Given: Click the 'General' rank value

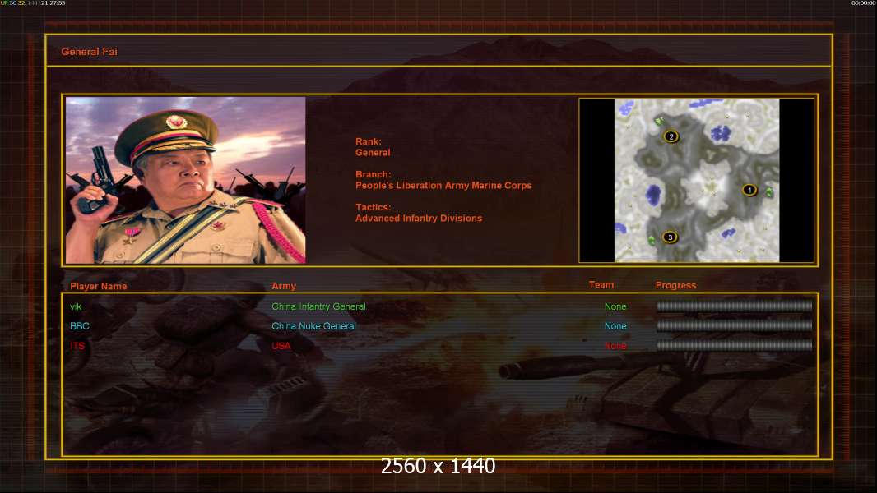Looking at the screenshot, I should (373, 153).
